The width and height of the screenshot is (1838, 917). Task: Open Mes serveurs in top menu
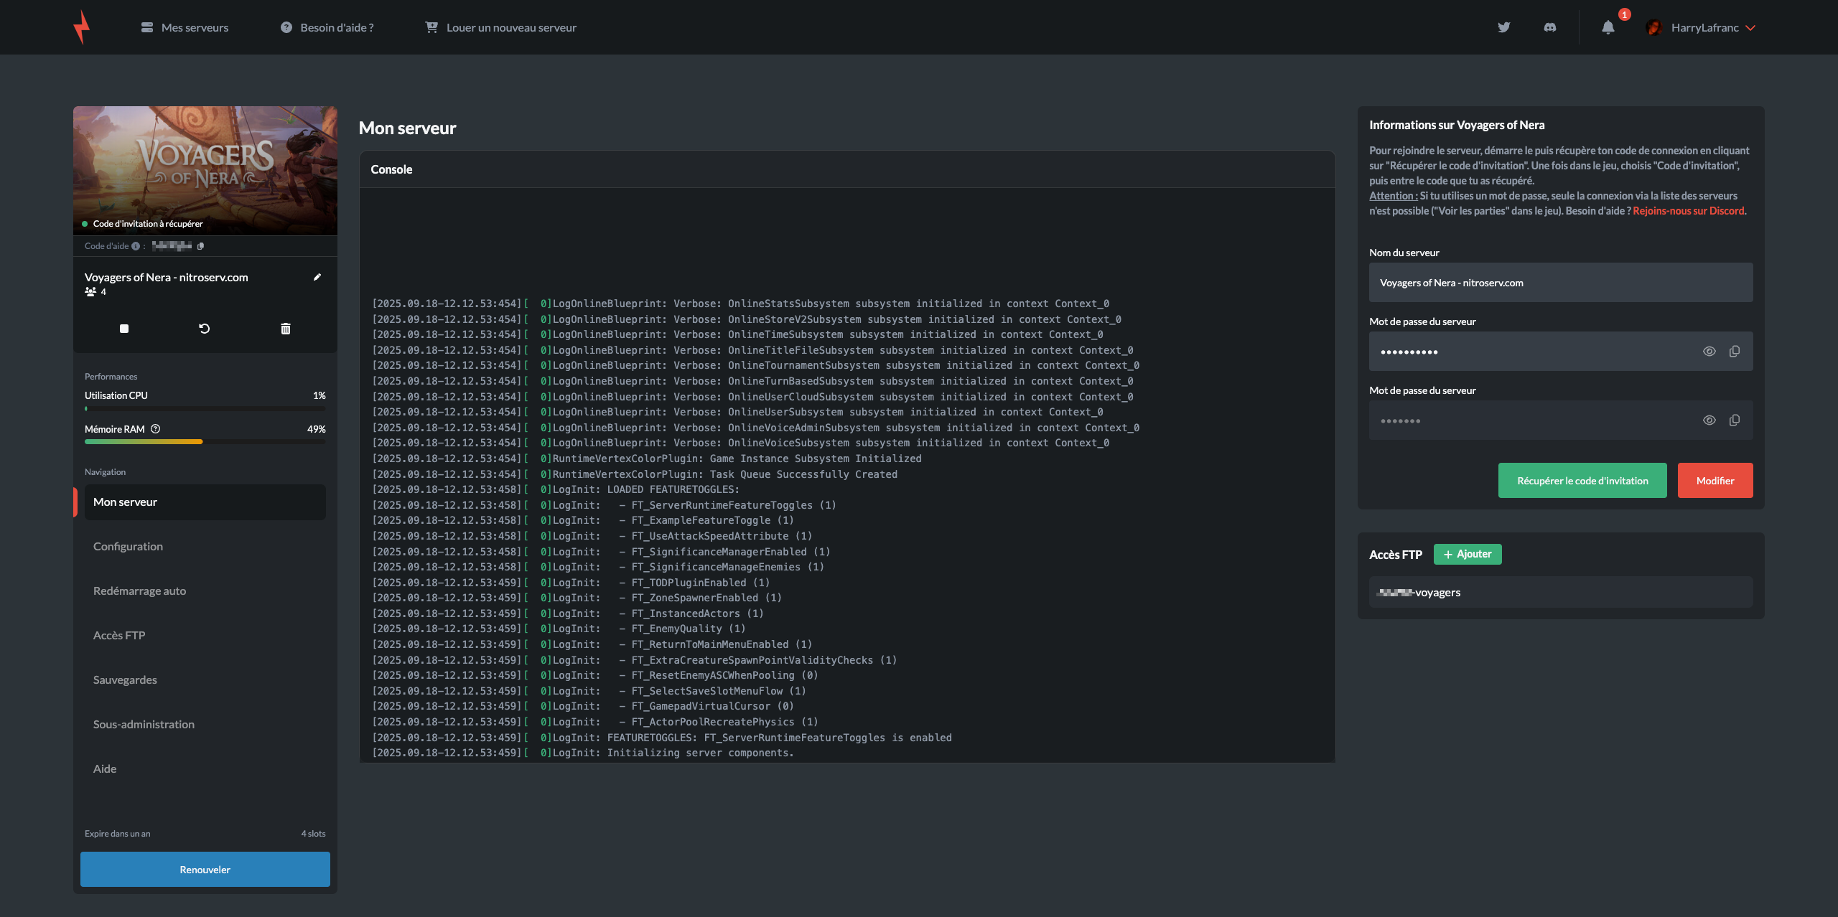(185, 27)
